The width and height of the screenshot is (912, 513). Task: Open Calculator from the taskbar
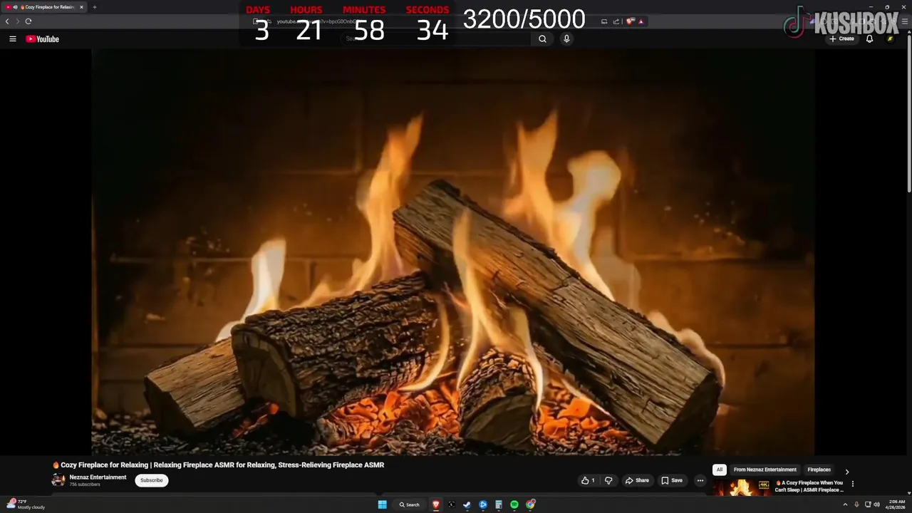click(x=499, y=504)
